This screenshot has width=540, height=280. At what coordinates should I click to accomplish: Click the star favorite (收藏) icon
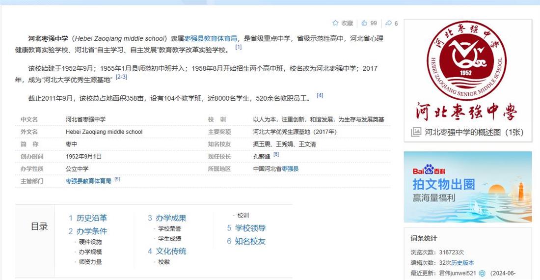(335, 23)
